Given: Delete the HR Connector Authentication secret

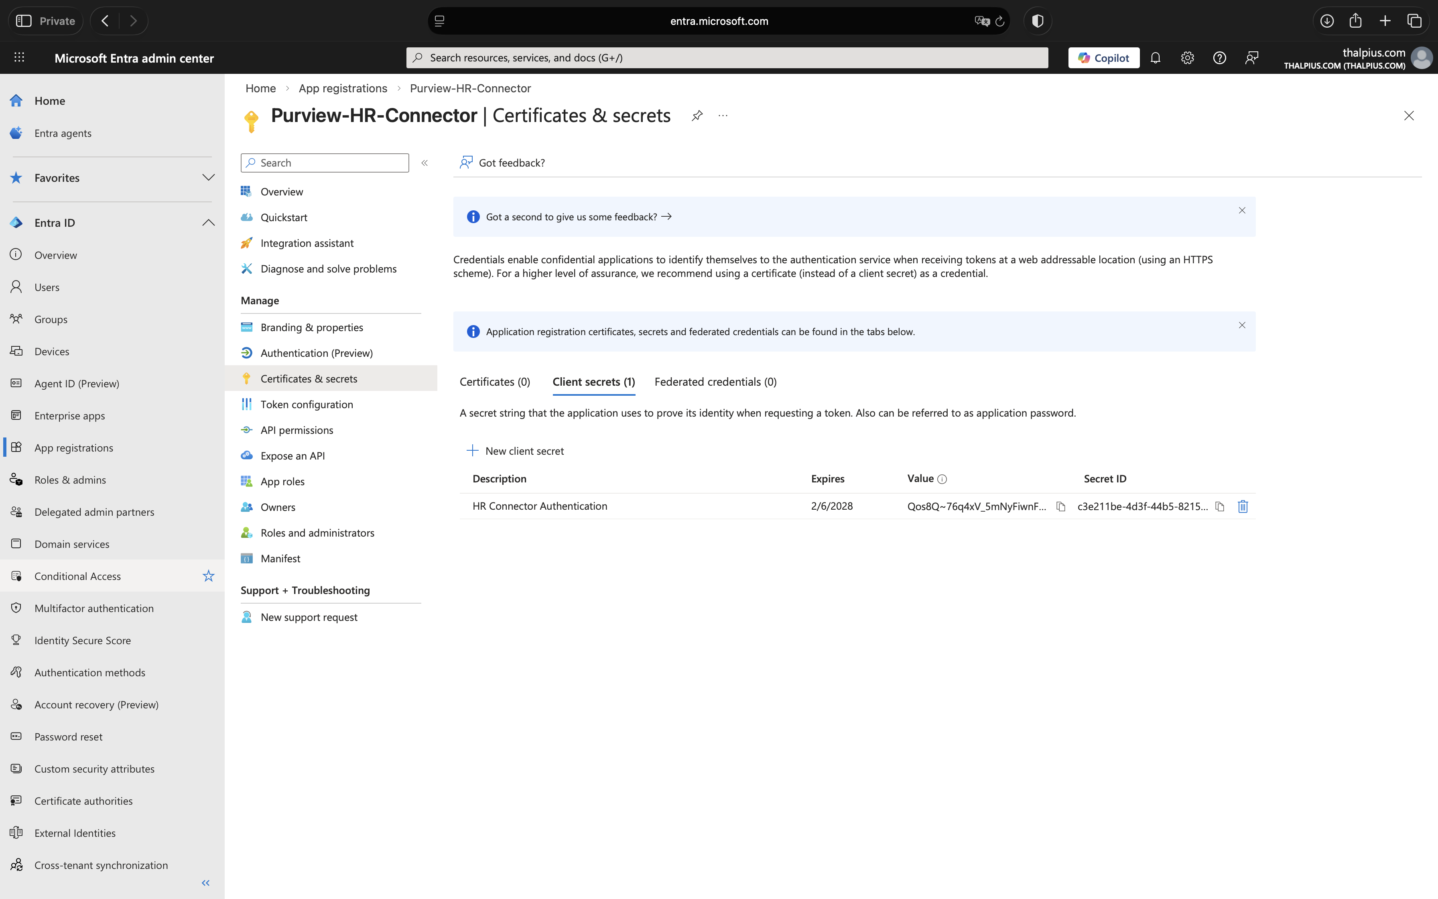Looking at the screenshot, I should click(1243, 506).
